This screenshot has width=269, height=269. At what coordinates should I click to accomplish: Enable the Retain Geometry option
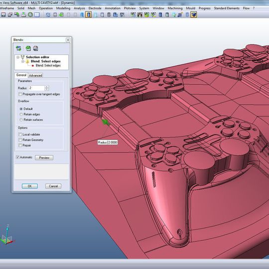tap(20, 140)
